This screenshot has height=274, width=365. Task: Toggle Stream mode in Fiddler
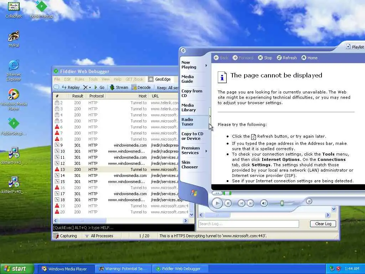pos(119,87)
